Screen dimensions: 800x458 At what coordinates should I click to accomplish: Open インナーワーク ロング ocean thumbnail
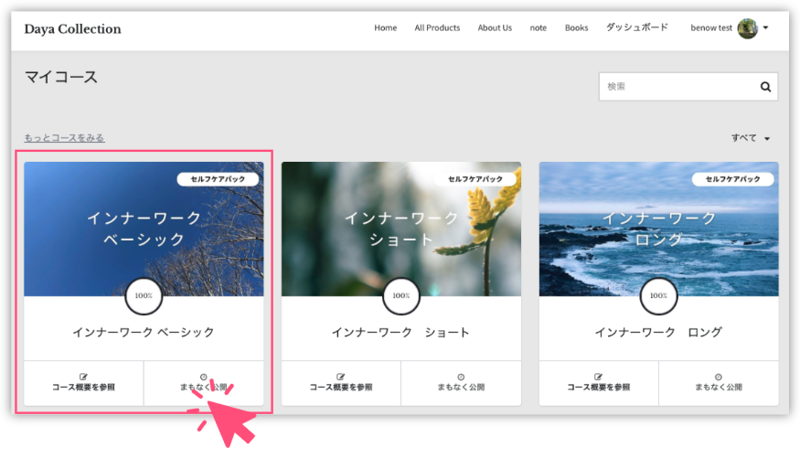click(658, 229)
